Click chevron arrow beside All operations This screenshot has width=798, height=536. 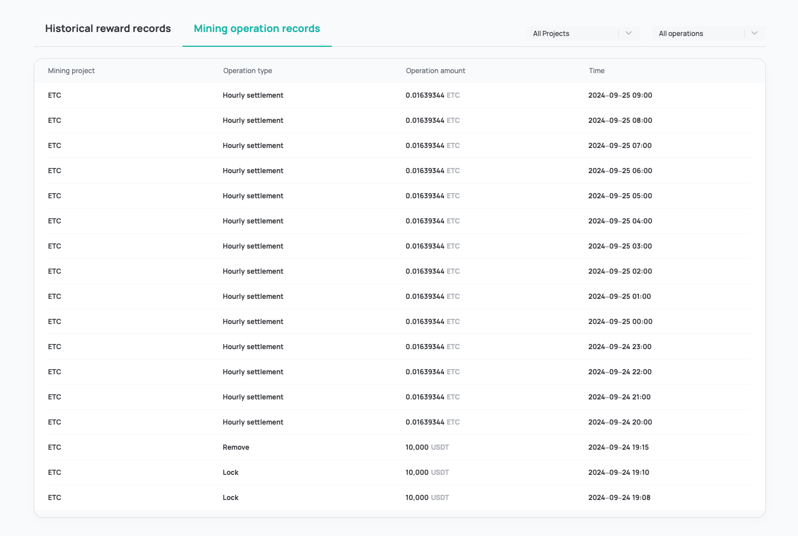(755, 33)
